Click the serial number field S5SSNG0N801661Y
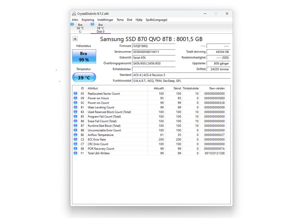Screen dimensions: 304x218 [x=154, y=52]
